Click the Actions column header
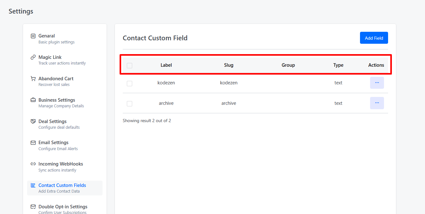Viewport: 425px width, 214px height. click(x=376, y=65)
